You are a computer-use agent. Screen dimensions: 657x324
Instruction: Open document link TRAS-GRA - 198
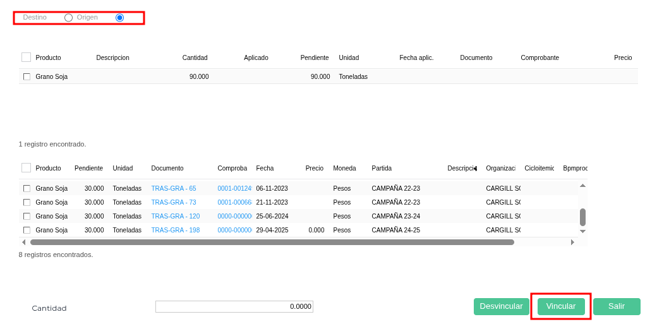pos(175,230)
